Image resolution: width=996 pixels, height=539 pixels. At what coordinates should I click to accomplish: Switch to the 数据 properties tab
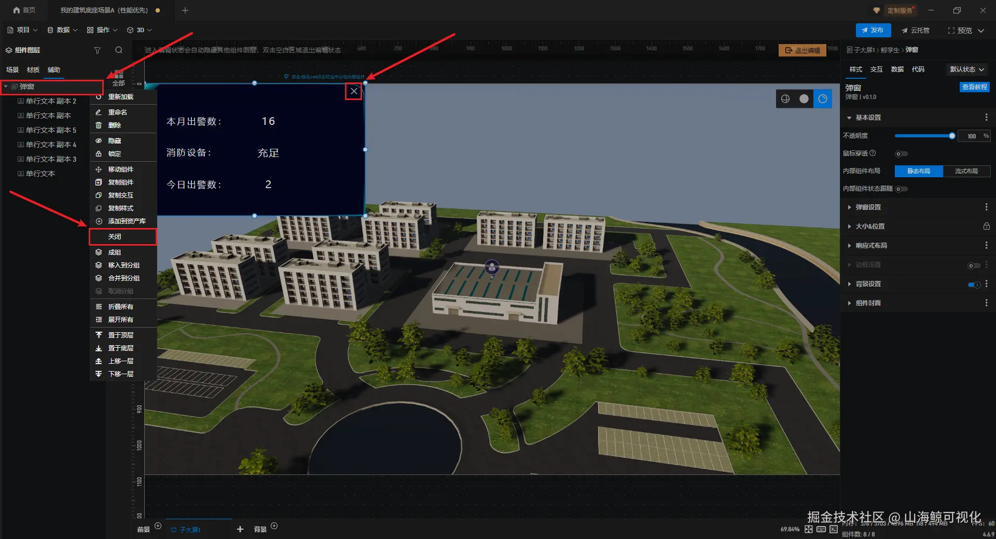(x=897, y=69)
